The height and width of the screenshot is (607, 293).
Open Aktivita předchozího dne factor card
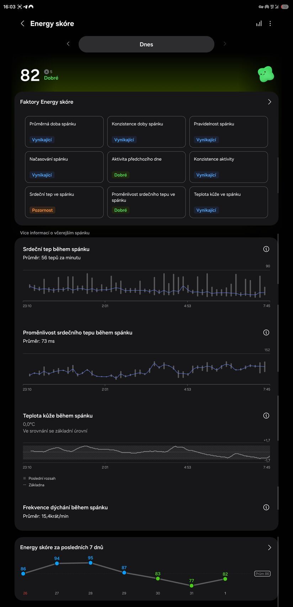pos(146,167)
